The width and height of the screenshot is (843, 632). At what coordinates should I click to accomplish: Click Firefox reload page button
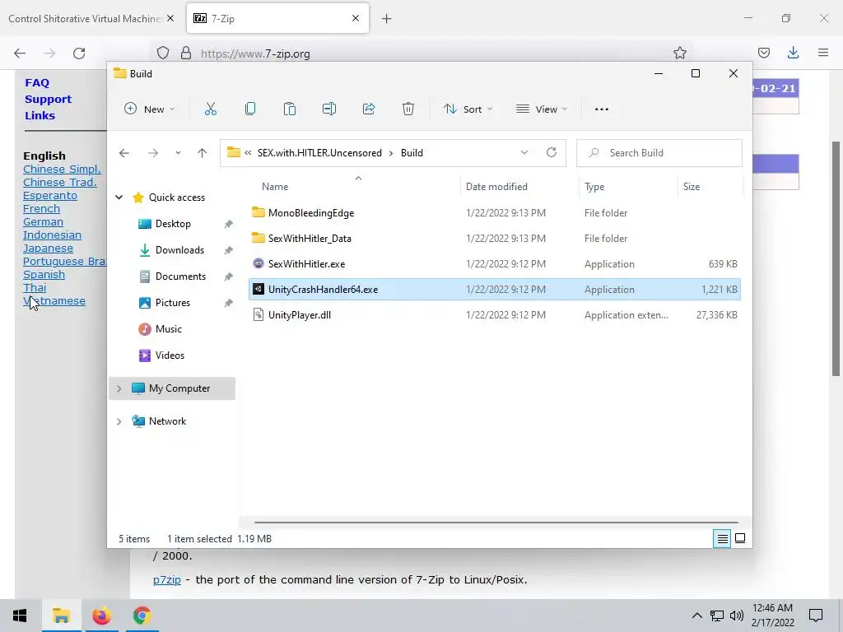(79, 53)
